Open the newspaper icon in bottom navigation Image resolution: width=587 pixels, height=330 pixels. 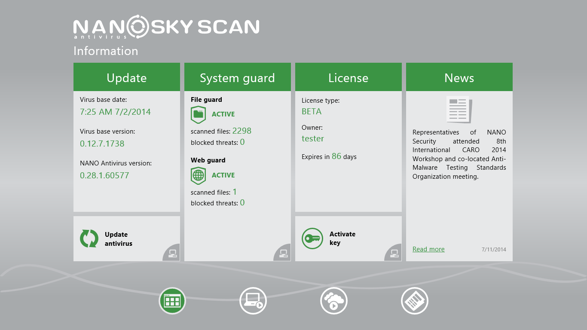[x=415, y=301]
